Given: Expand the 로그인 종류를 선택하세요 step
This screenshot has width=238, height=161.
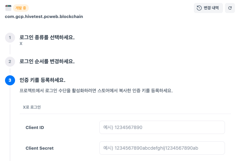Looking at the screenshot, I should (x=47, y=37).
